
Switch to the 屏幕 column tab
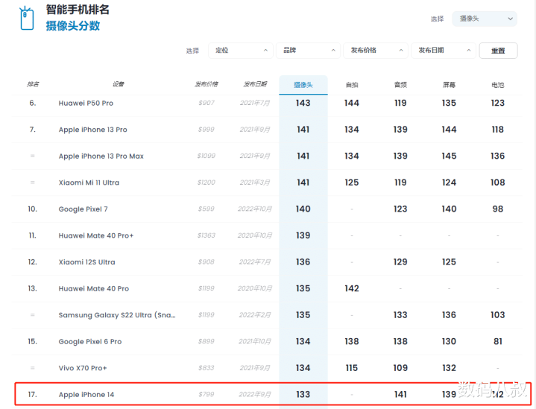coord(449,85)
